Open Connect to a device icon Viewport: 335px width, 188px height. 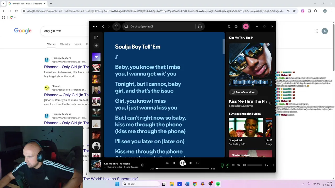[x=239, y=165]
